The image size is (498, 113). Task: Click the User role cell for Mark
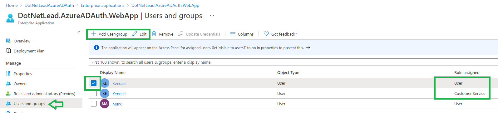(458, 104)
